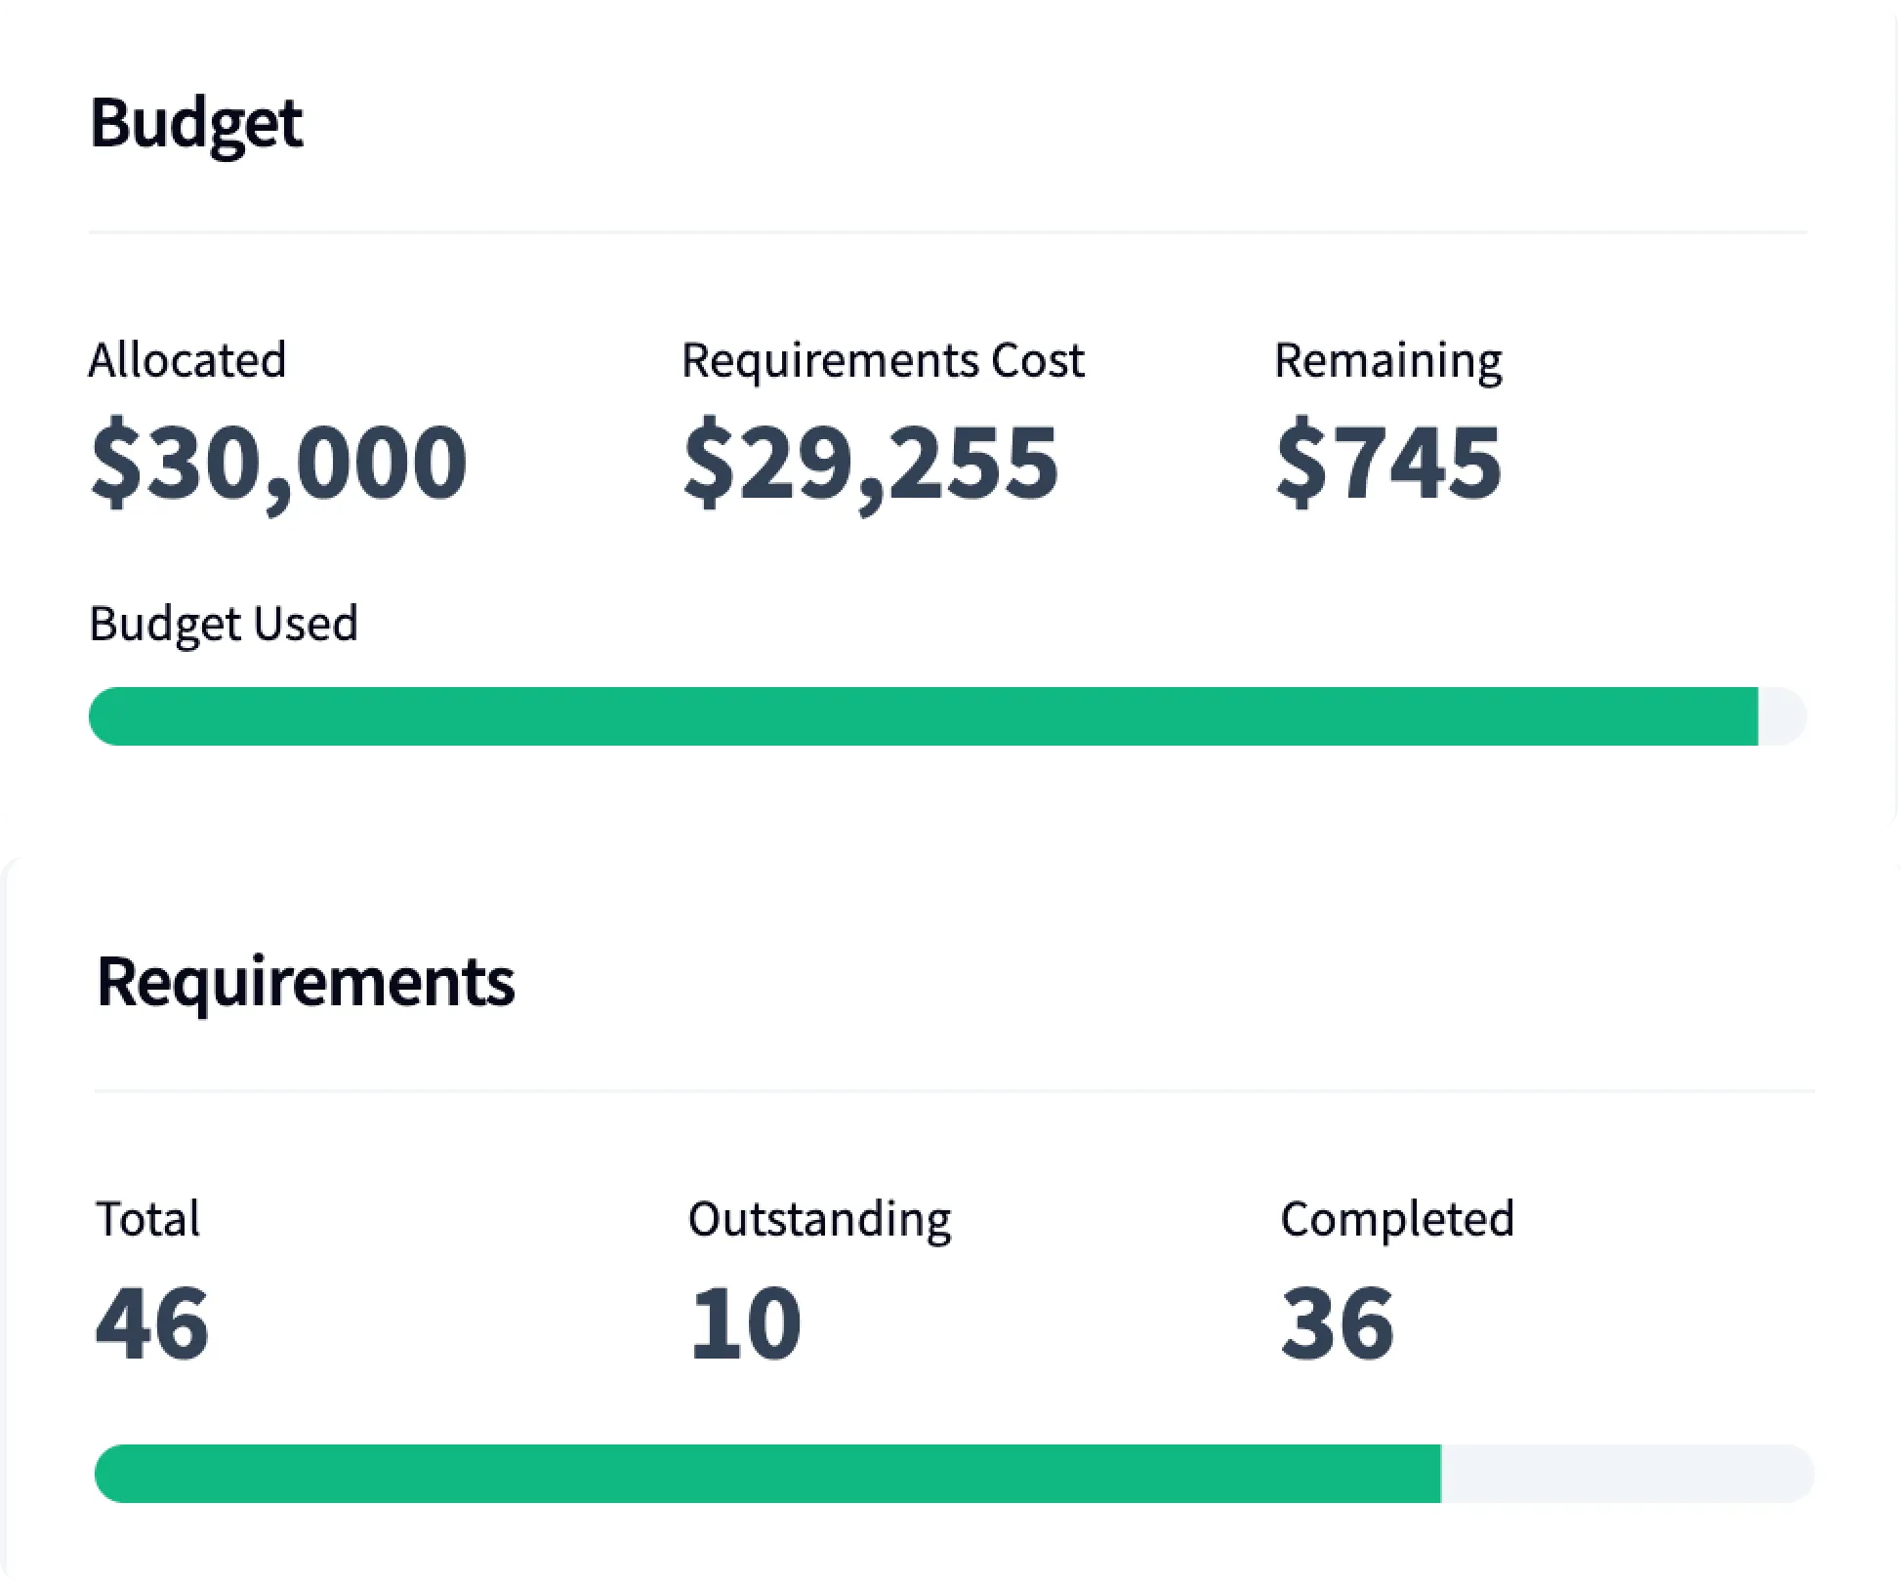Click the Requirements Cost value $29,255
This screenshot has height=1585, width=1901.
(x=871, y=465)
